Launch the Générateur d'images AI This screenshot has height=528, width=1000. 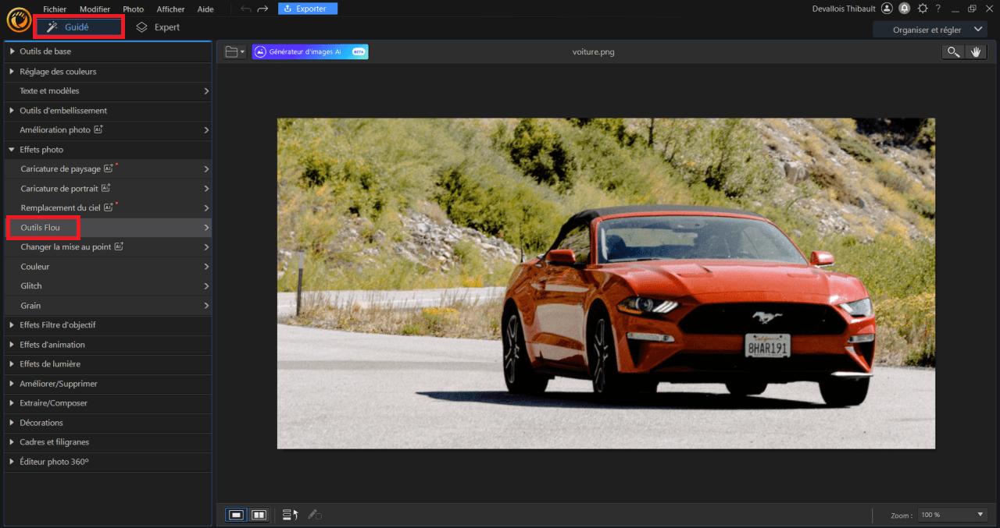(x=309, y=51)
